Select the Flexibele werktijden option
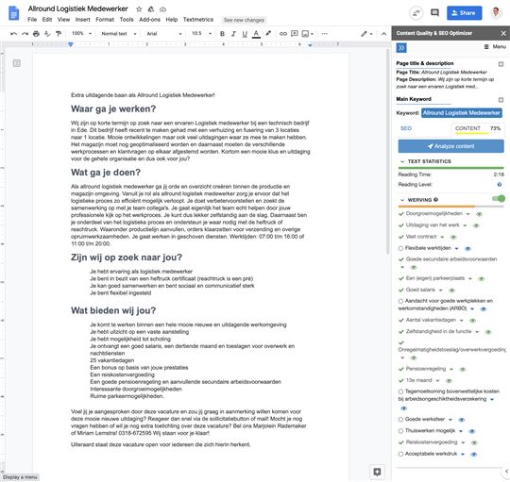510x482 pixels. [x=400, y=248]
